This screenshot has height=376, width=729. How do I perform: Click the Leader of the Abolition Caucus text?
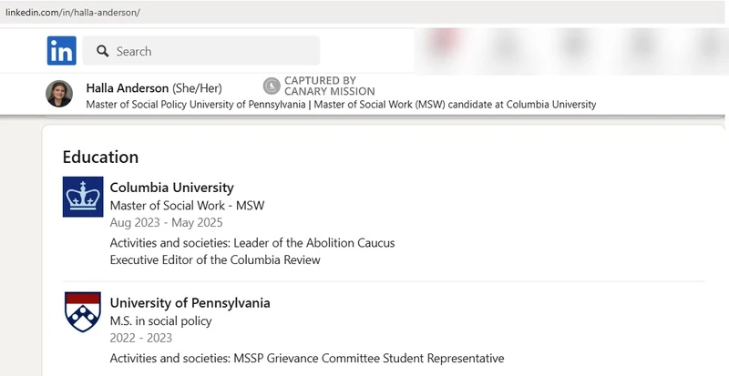point(314,243)
